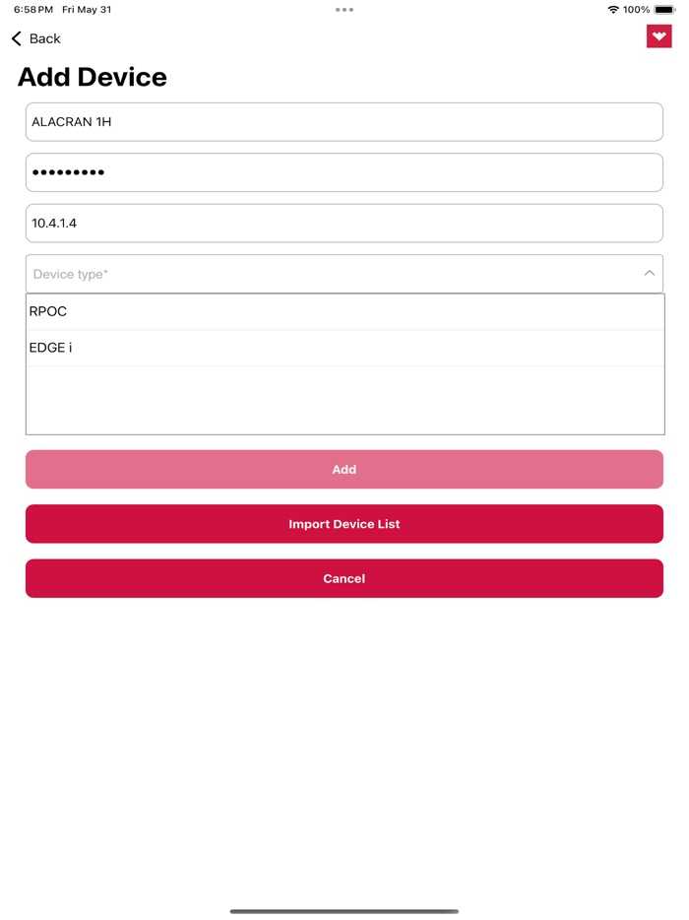Click the Back chevron icon
Image resolution: width=689 pixels, height=920 pixels.
pos(14,38)
